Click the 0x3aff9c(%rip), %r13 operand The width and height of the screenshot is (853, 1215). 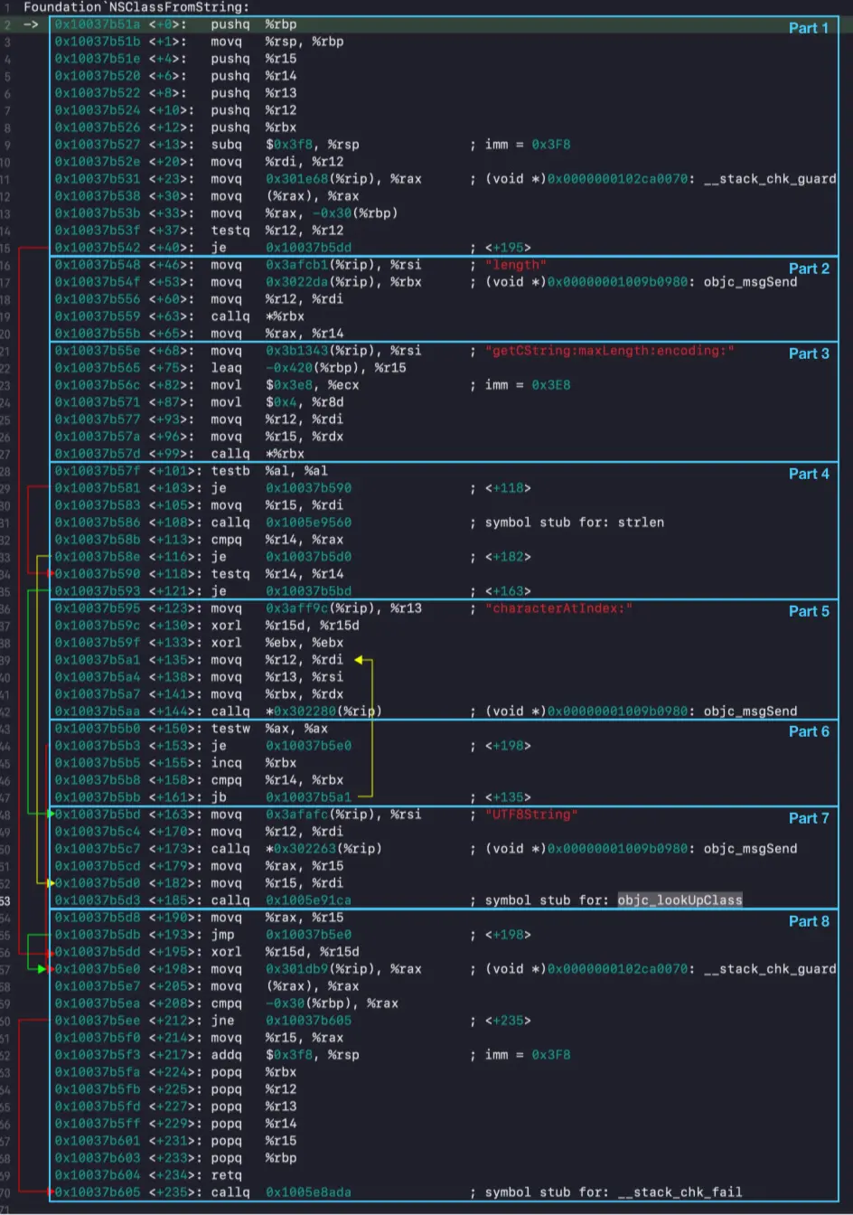tap(343, 608)
